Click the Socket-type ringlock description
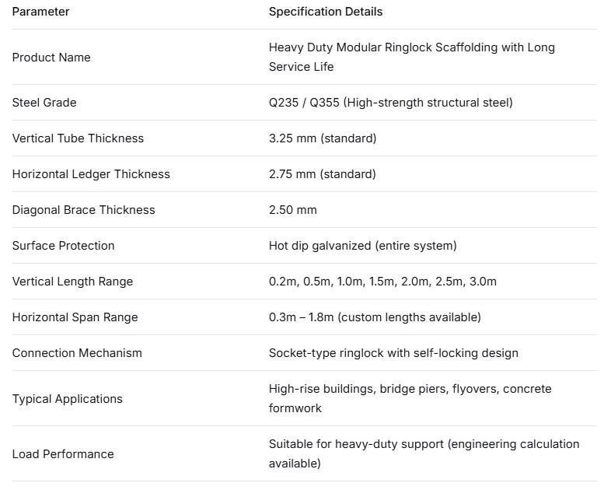 click(393, 353)
